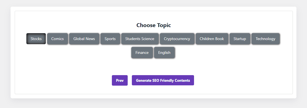Screen dimensions: 307x108
Task: Pick the Startup topic
Action: (x=240, y=39)
